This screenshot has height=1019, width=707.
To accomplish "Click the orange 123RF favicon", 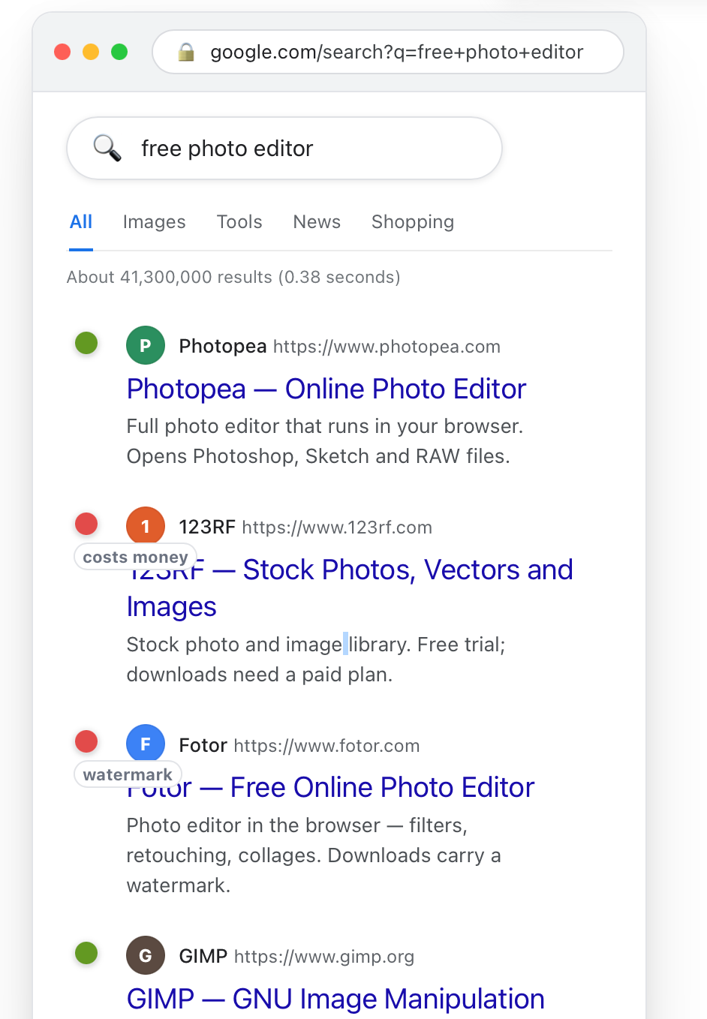I will tap(146, 526).
